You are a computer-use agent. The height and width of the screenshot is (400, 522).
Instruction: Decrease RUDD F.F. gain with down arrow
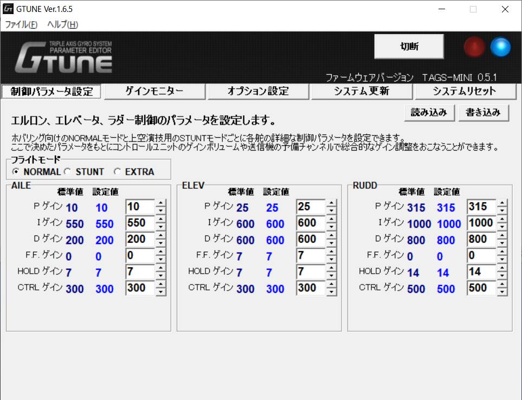(502, 260)
